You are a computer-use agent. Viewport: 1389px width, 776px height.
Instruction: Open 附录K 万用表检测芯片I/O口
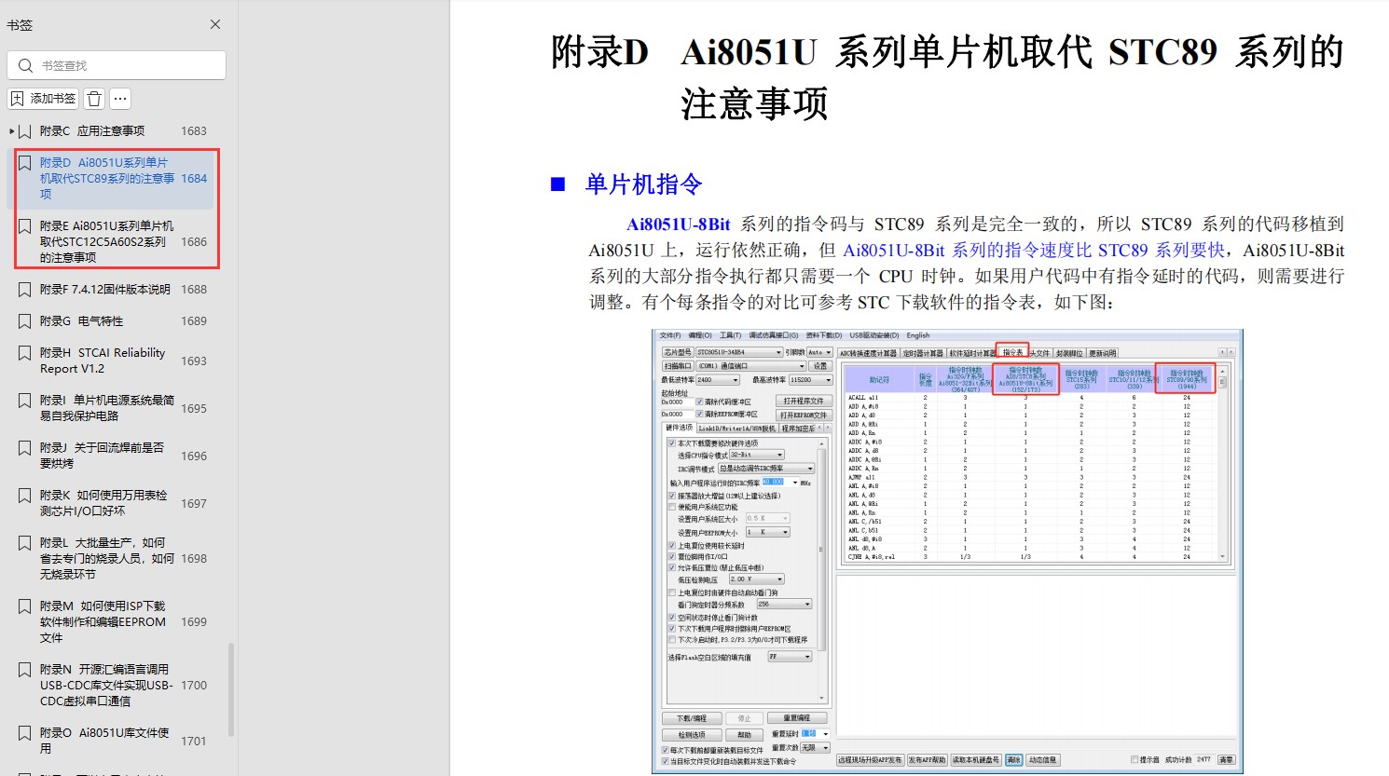coord(103,503)
